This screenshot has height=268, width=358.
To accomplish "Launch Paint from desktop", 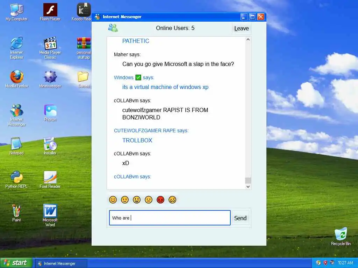I will pyautogui.click(x=16, y=213).
